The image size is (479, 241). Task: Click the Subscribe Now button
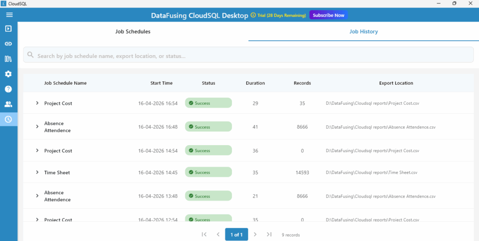pyautogui.click(x=328, y=15)
